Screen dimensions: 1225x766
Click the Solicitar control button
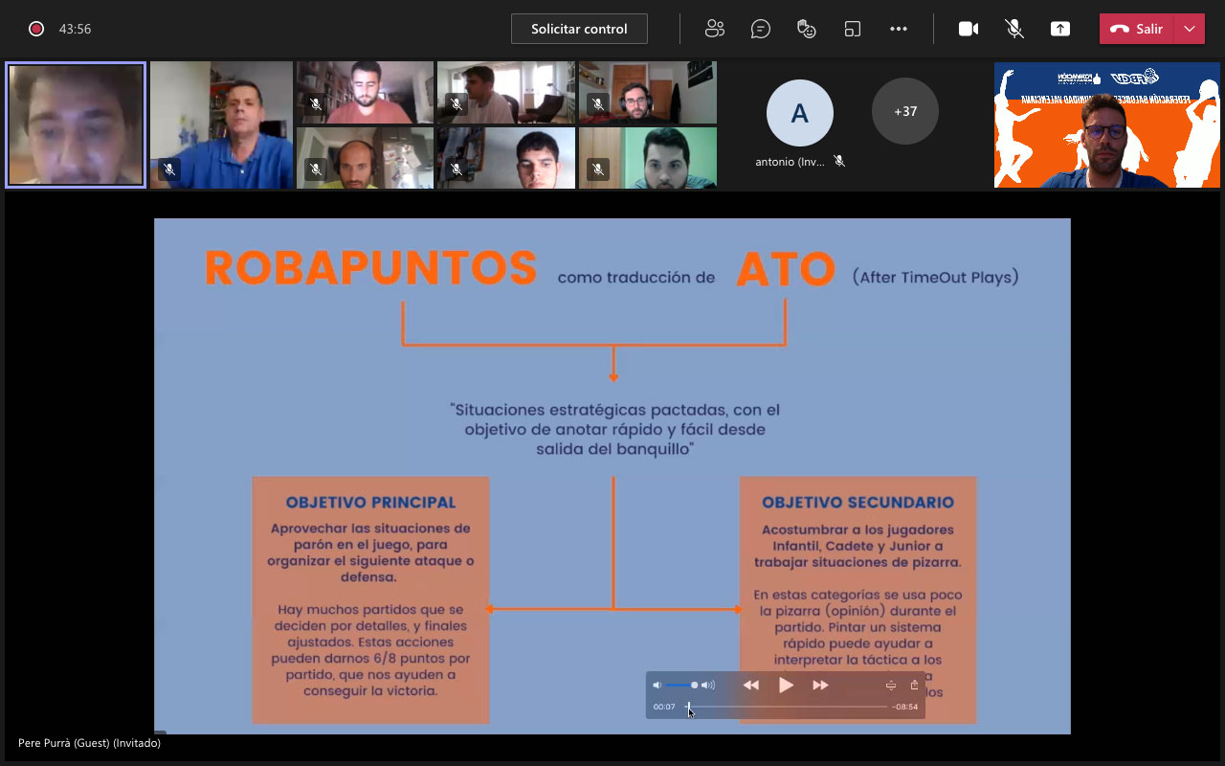pyautogui.click(x=579, y=29)
